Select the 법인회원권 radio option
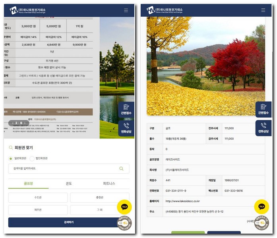The image size is (277, 238). pyautogui.click(x=32, y=158)
